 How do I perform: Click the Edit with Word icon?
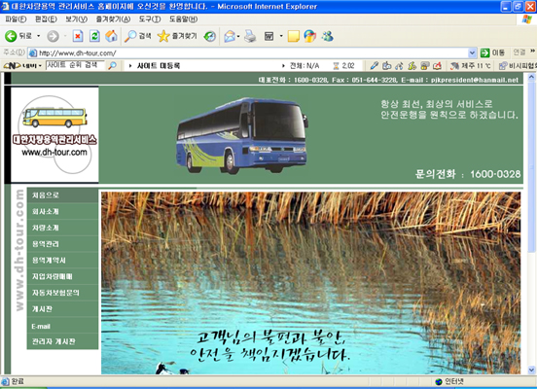pyautogui.click(x=269, y=36)
